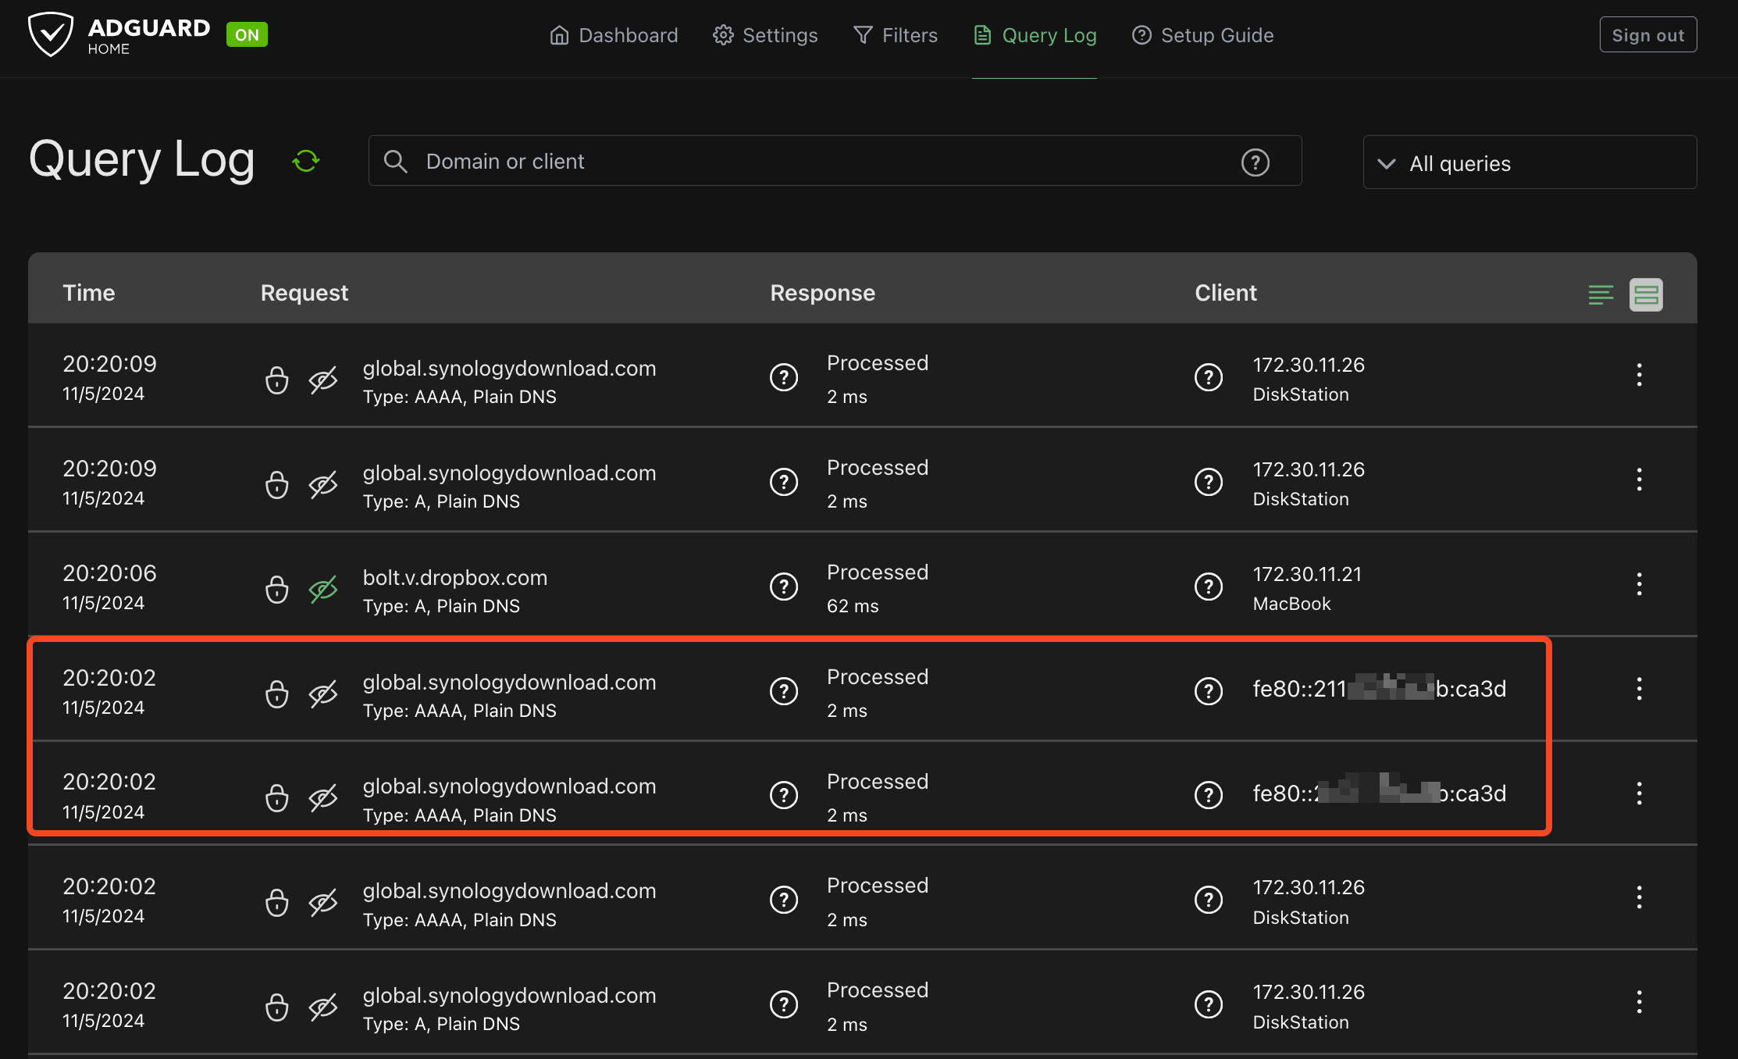Toggle crossed-eye icon in first synology row
The height and width of the screenshot is (1059, 1738).
[x=322, y=380]
